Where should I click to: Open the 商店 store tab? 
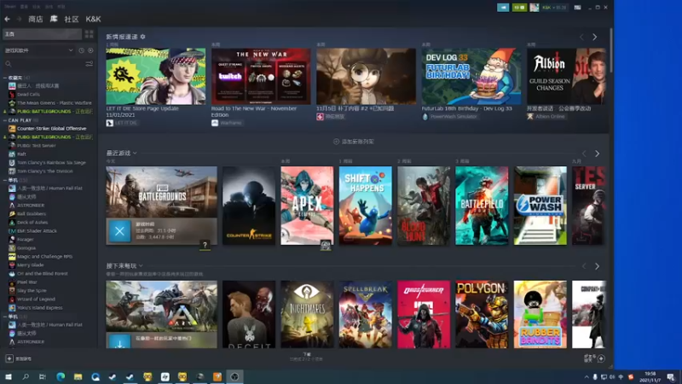pos(35,19)
